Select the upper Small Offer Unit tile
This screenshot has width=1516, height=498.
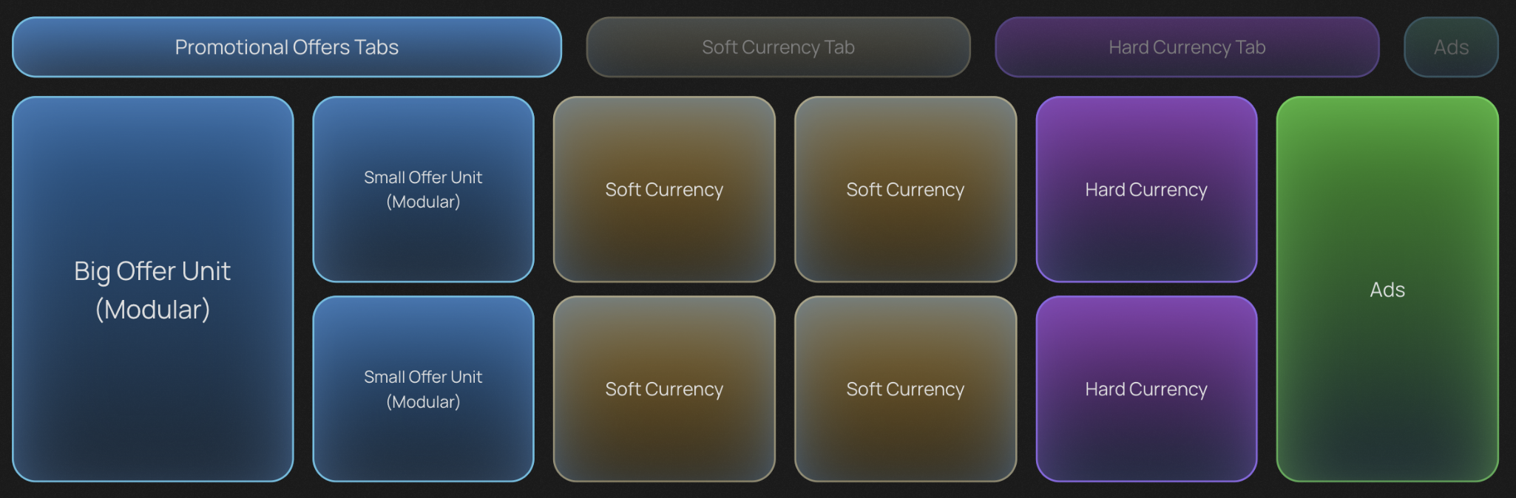(x=423, y=189)
